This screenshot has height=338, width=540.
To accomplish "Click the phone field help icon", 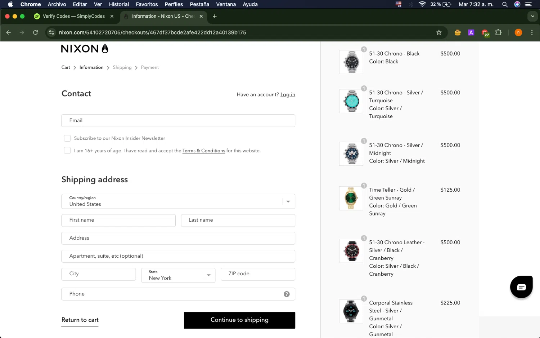I will pyautogui.click(x=287, y=294).
